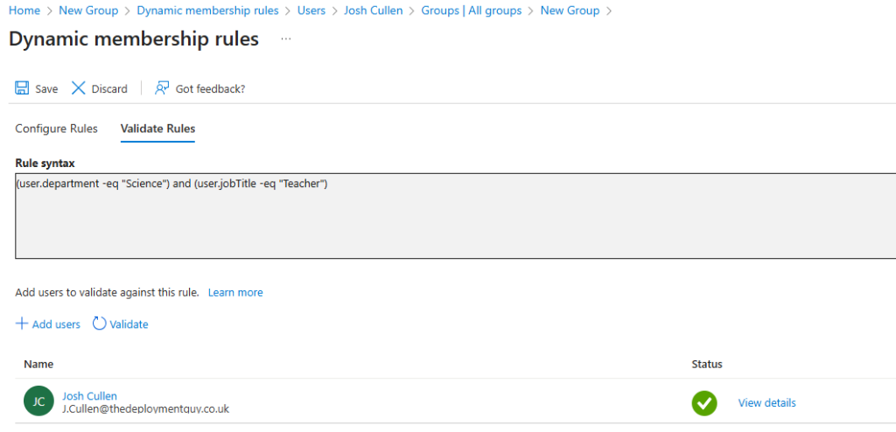The image size is (896, 432).
Task: Open the Josh Cullen user name link
Action: (89, 396)
